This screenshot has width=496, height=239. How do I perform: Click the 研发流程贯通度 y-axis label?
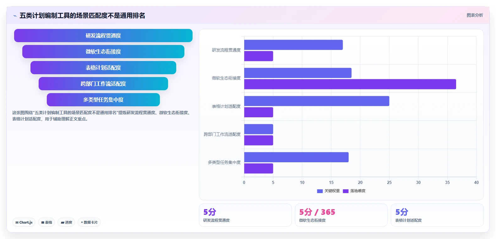pyautogui.click(x=226, y=50)
